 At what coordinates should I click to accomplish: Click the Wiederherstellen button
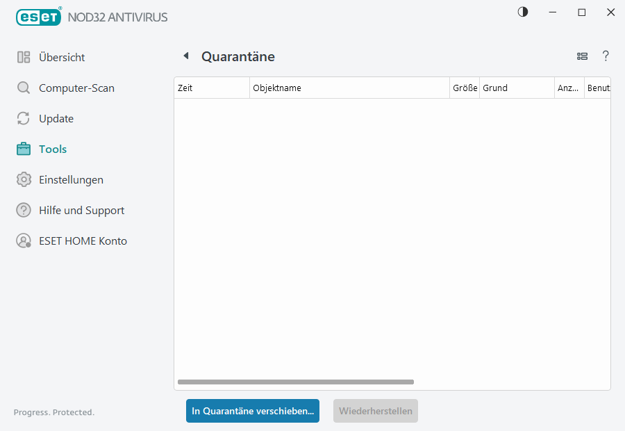[375, 411]
